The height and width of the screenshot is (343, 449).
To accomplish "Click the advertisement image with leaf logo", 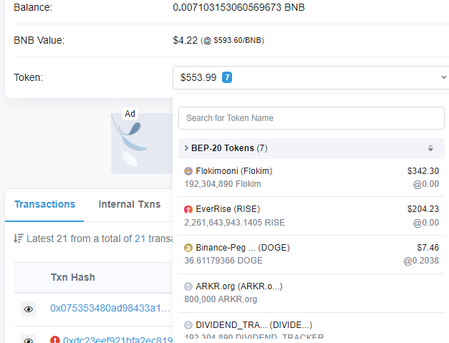I will click(x=141, y=143).
